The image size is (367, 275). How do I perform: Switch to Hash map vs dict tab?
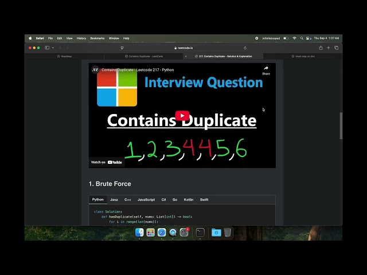coord(303,56)
